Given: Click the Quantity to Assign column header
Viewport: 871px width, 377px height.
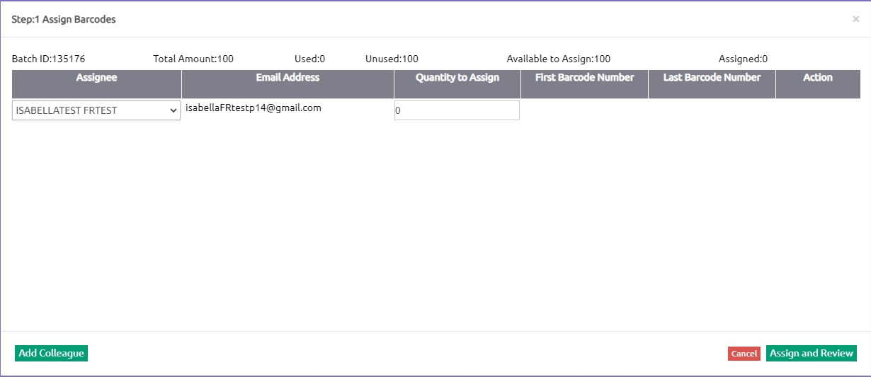Looking at the screenshot, I should pyautogui.click(x=457, y=78).
